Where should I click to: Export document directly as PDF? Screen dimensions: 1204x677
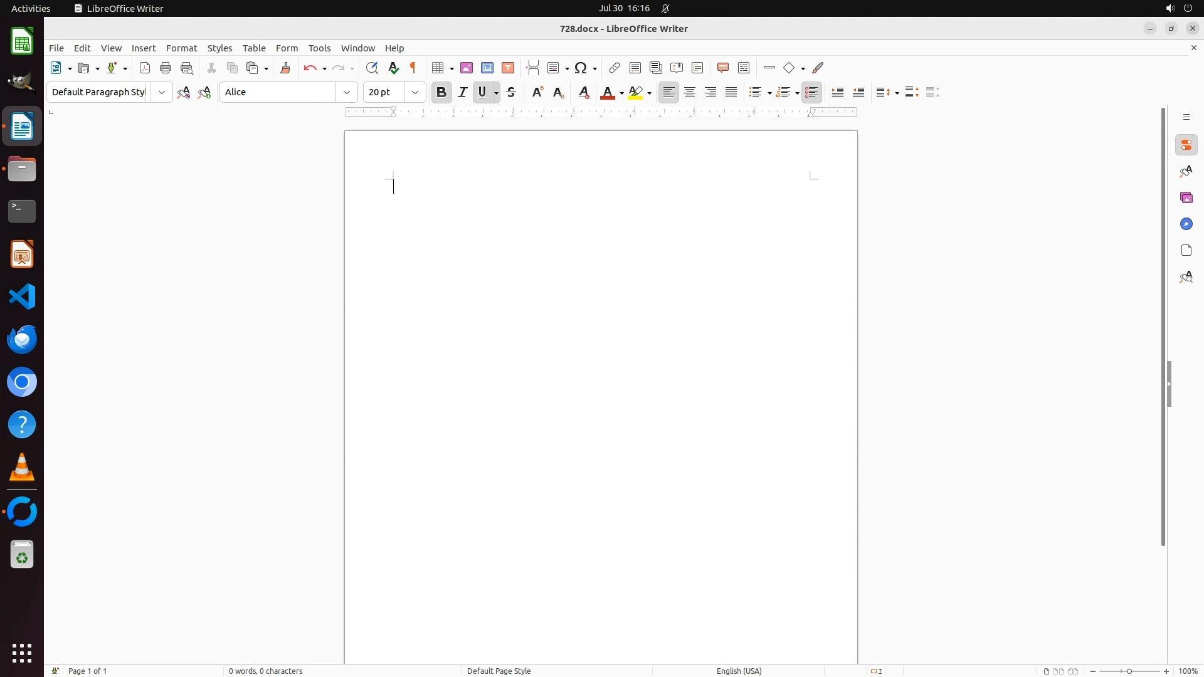click(x=145, y=68)
